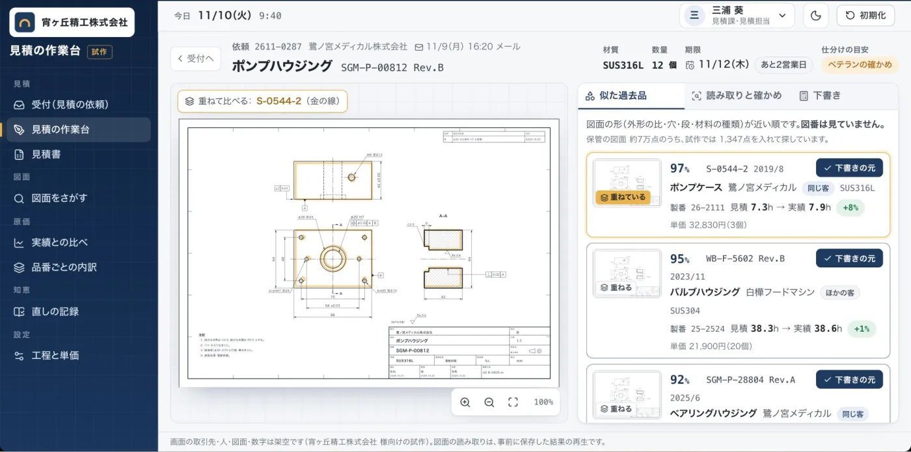The image size is (911, 452).
Task: Click the 初期化 reset button
Action: pyautogui.click(x=865, y=16)
